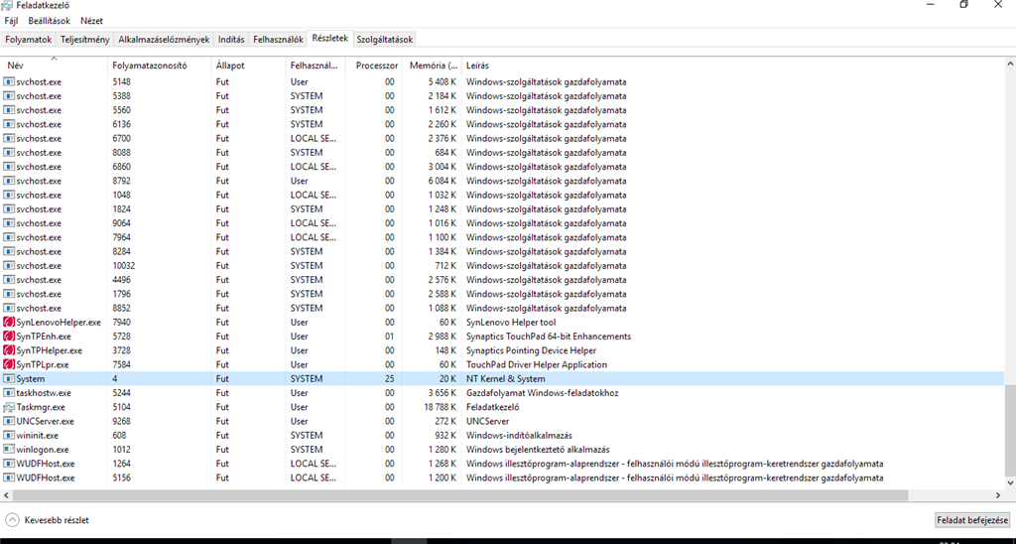Click the wininit.exe process icon
The image size is (1016, 544).
[9, 436]
